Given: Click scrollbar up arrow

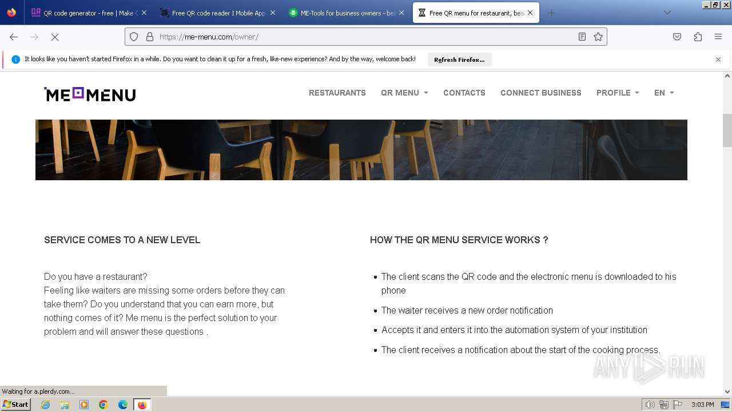Looking at the screenshot, I should pos(727,76).
